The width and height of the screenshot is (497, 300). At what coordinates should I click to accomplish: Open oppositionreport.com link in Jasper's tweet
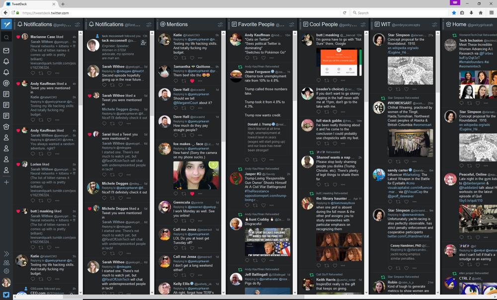click(265, 198)
